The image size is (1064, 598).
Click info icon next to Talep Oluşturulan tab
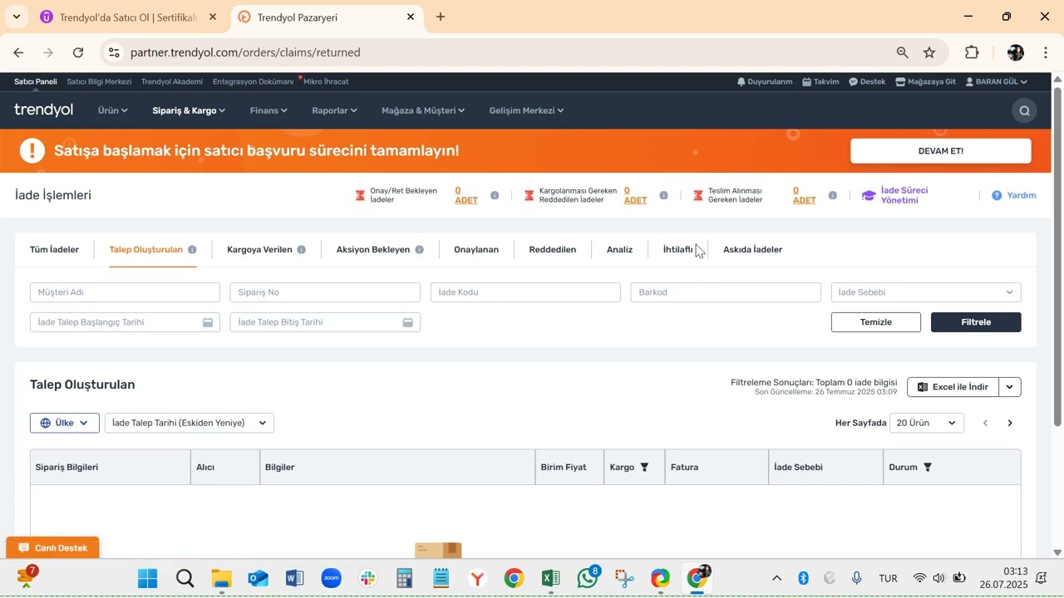[x=192, y=250]
